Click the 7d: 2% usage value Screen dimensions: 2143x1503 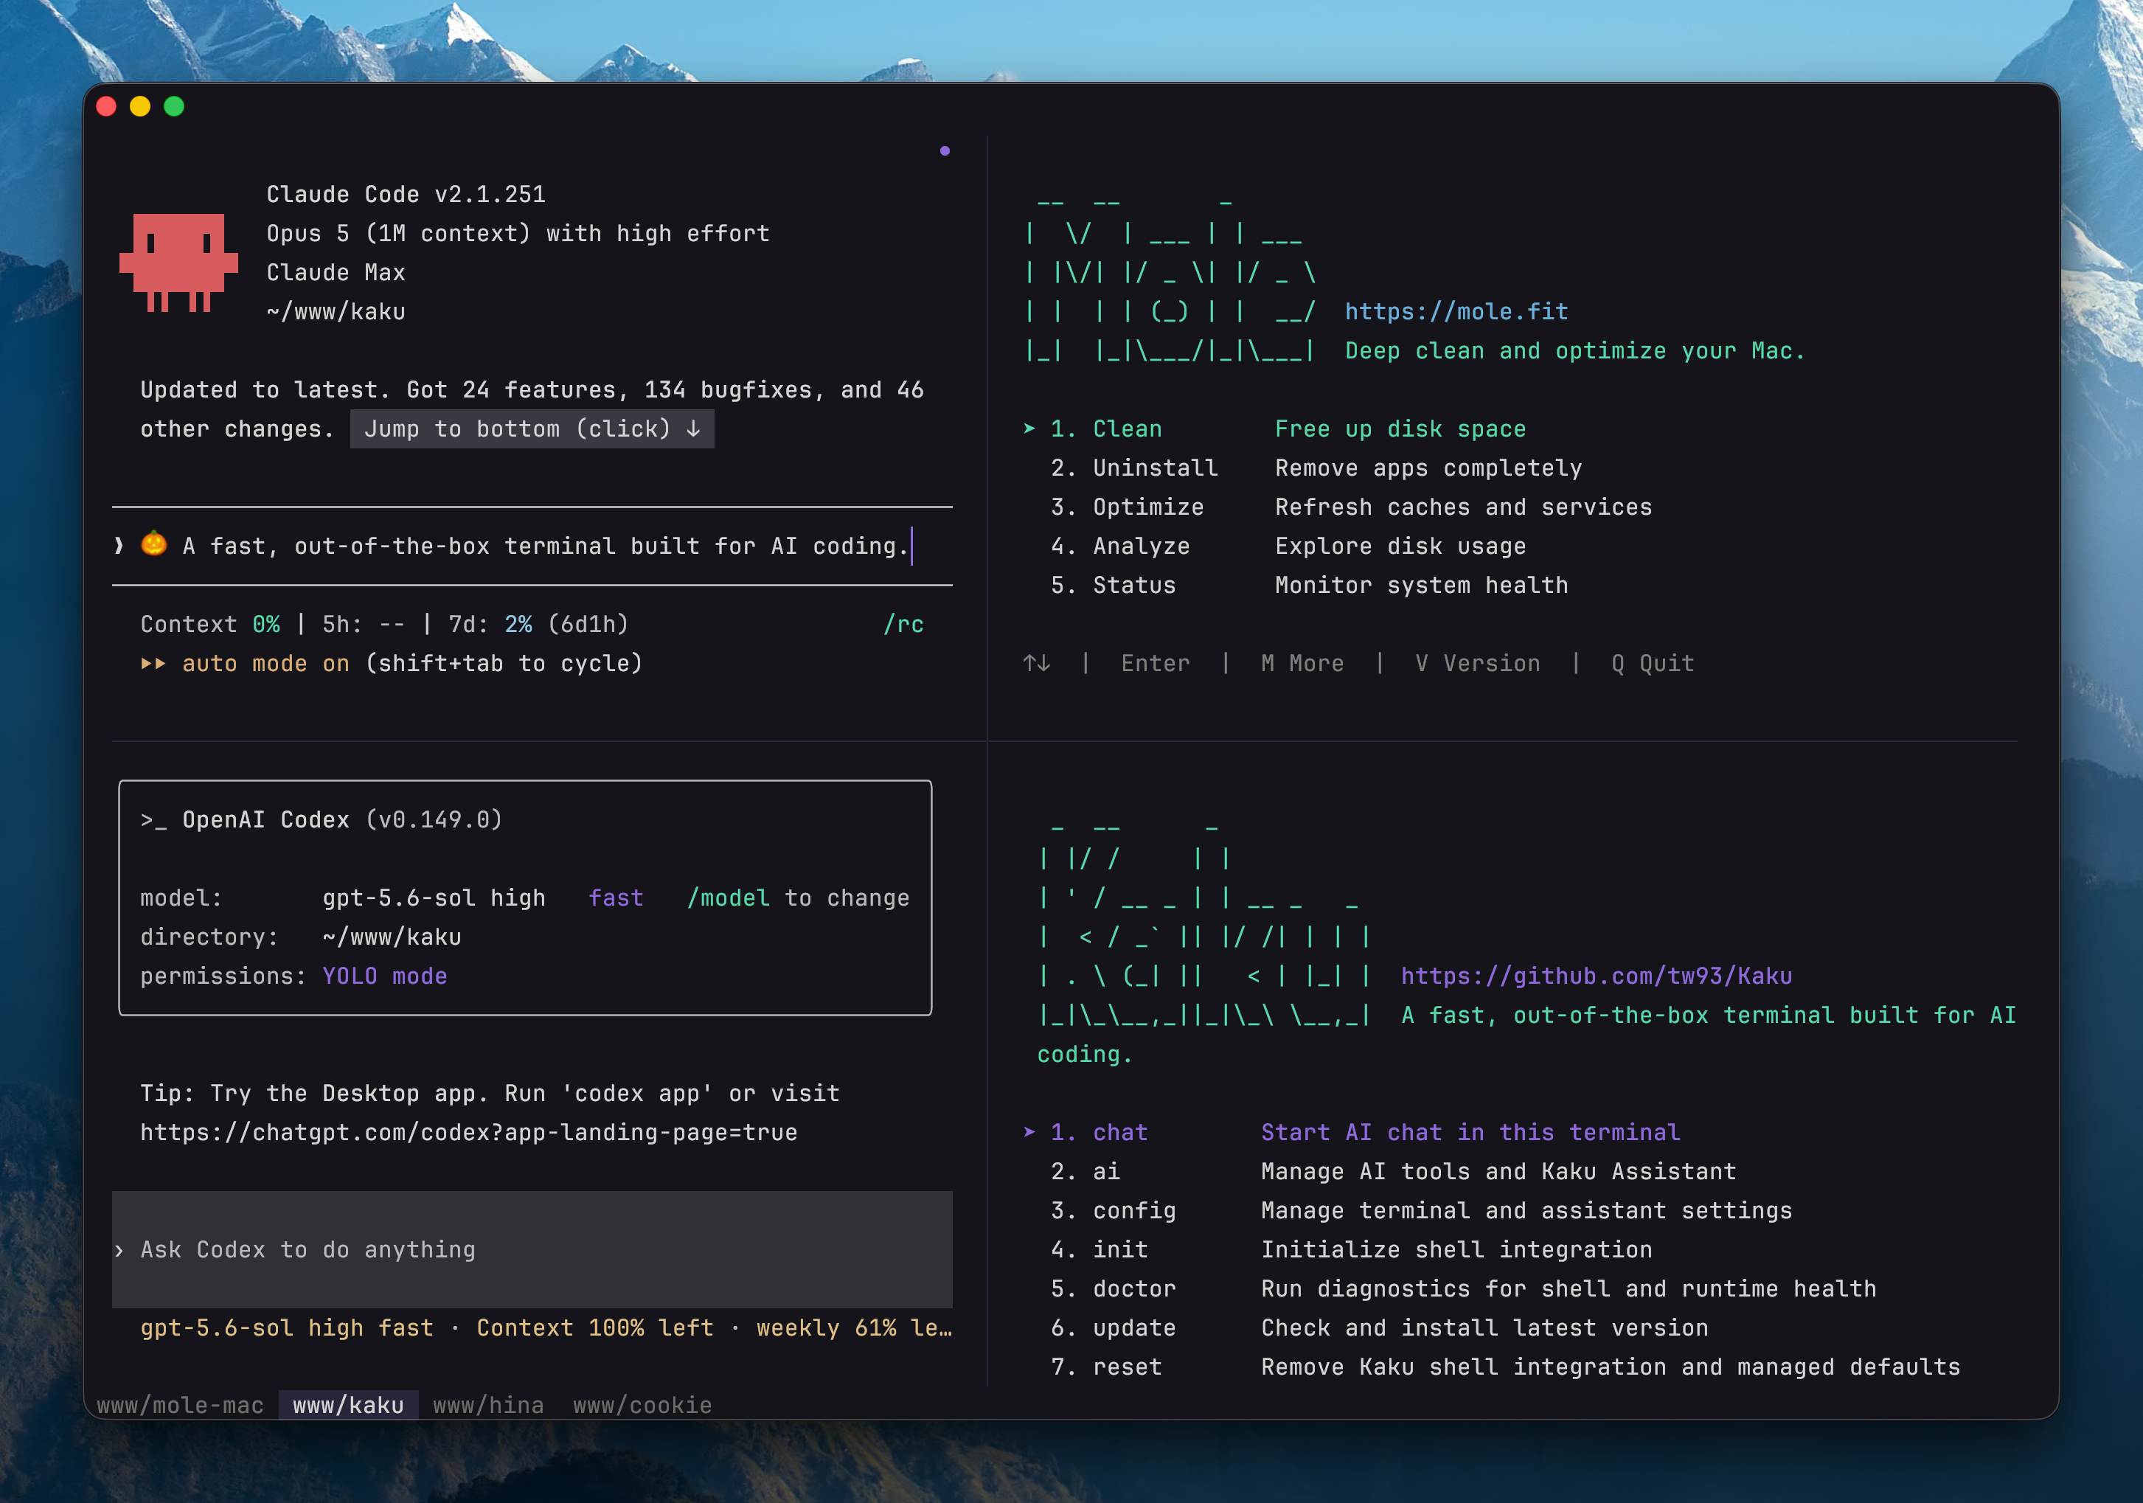pyautogui.click(x=490, y=625)
